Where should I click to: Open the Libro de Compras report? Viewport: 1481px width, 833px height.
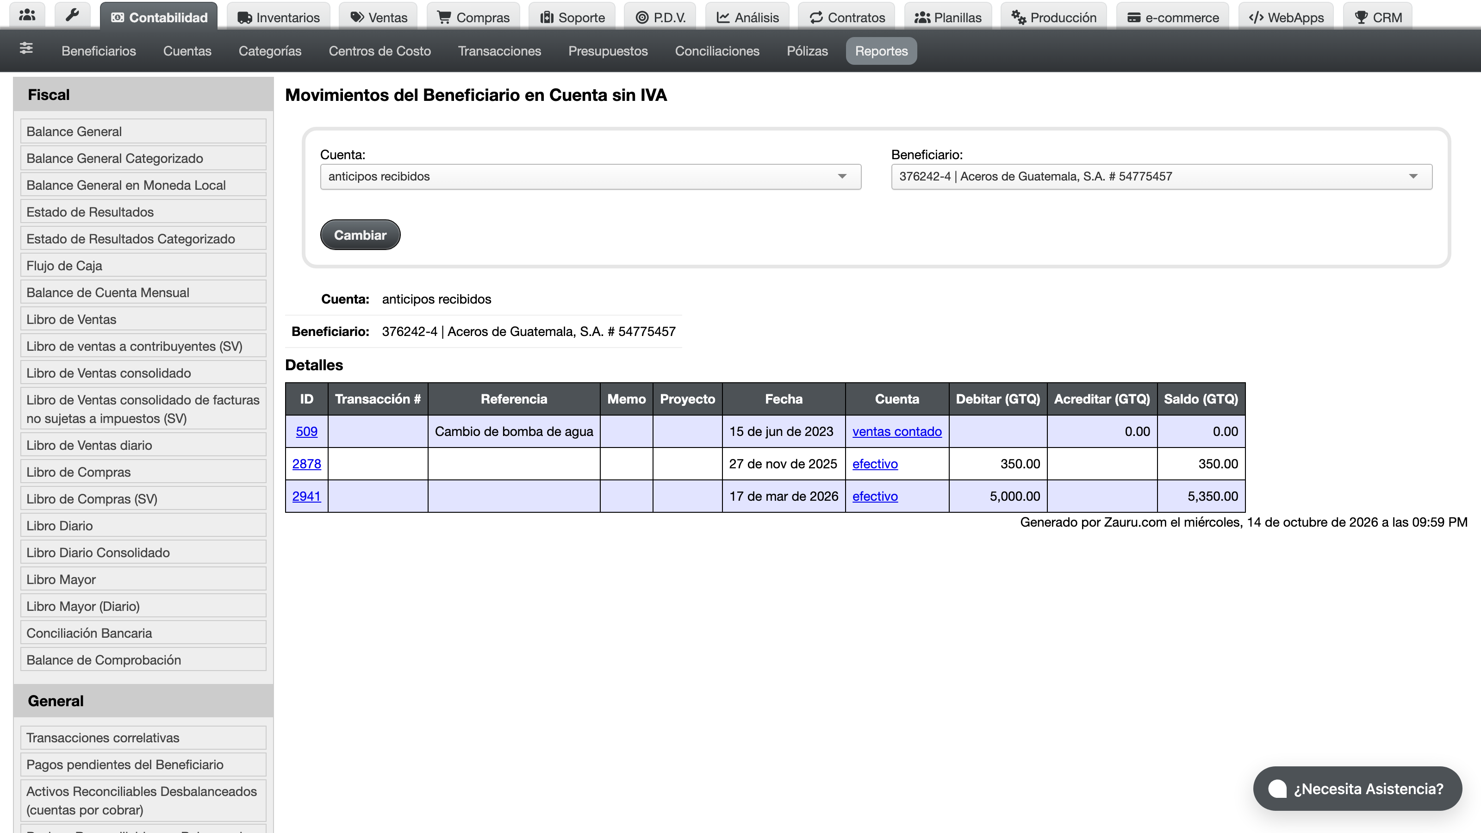[x=143, y=472]
